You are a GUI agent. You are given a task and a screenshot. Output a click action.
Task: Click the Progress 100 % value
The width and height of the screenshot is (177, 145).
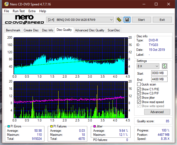point(166,130)
